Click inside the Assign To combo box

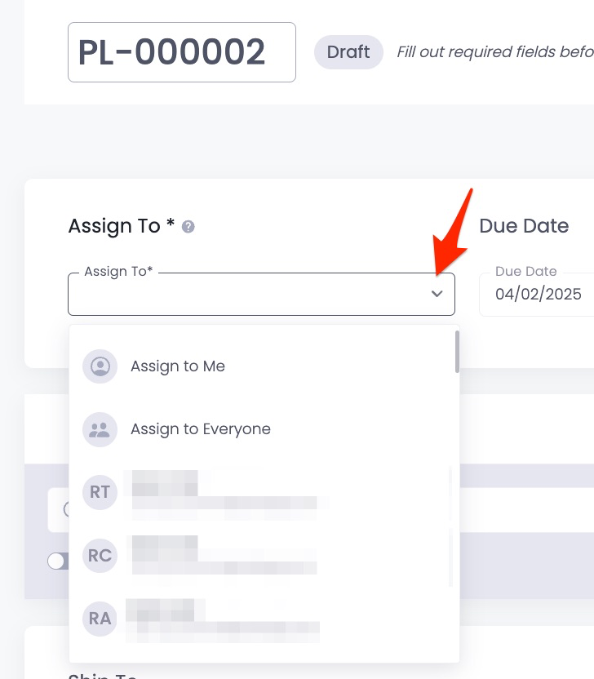(x=245, y=295)
